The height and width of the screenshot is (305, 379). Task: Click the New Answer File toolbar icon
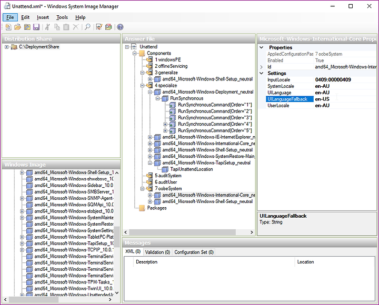8,27
